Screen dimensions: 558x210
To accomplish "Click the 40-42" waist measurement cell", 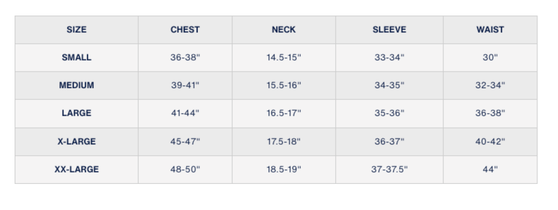I will (490, 141).
